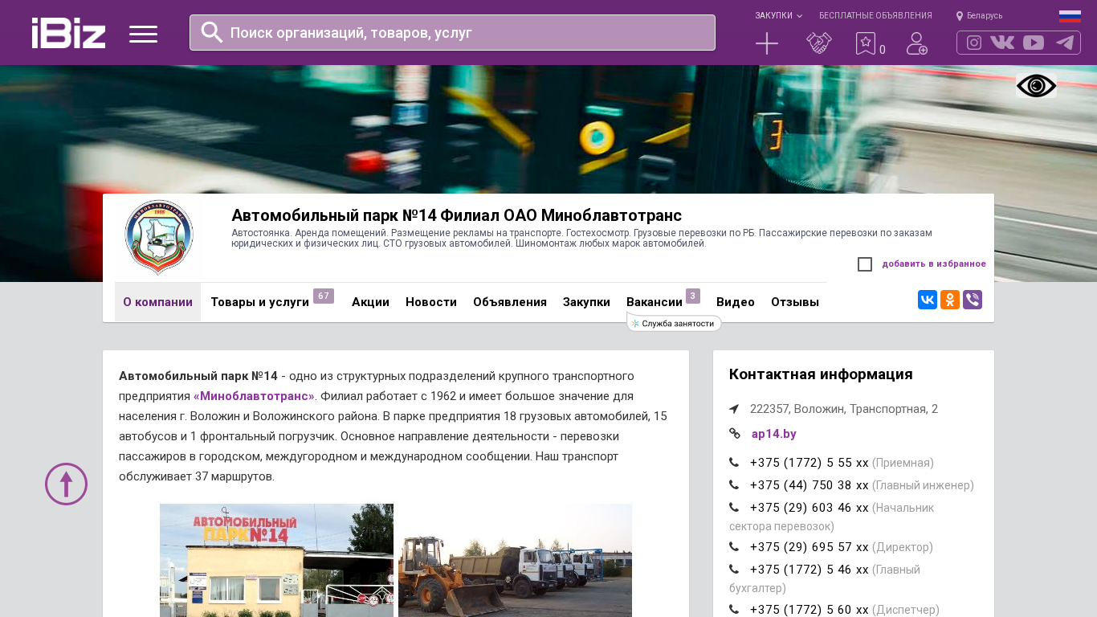Open the ap14.by website link

pos(774,434)
